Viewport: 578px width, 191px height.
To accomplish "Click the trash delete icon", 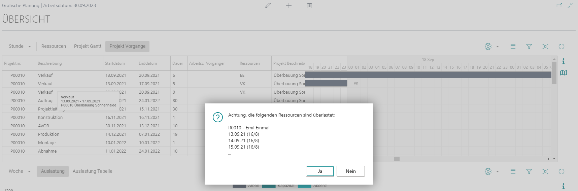I will point(309,5).
